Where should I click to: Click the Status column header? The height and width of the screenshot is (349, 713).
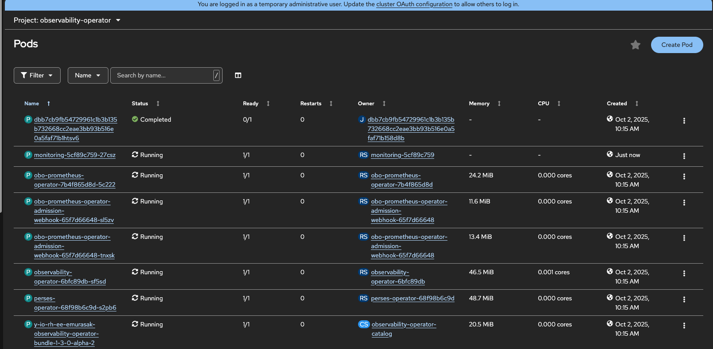point(140,104)
